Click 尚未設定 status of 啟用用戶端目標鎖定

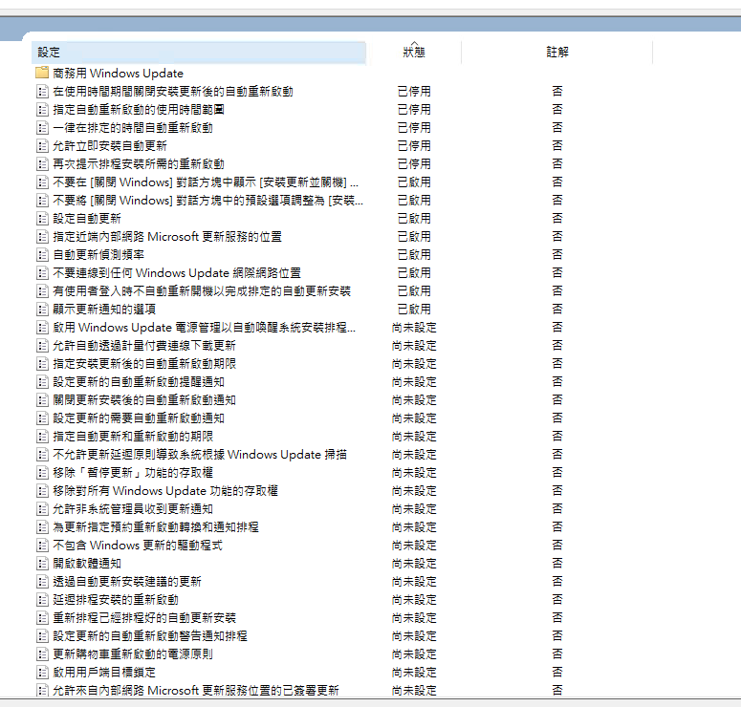coord(414,673)
